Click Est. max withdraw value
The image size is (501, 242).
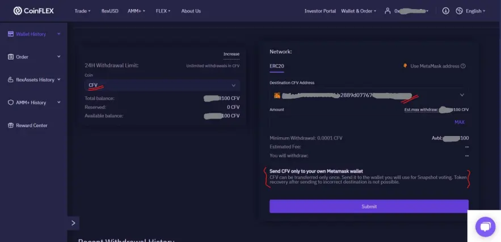pyautogui.click(x=436, y=109)
